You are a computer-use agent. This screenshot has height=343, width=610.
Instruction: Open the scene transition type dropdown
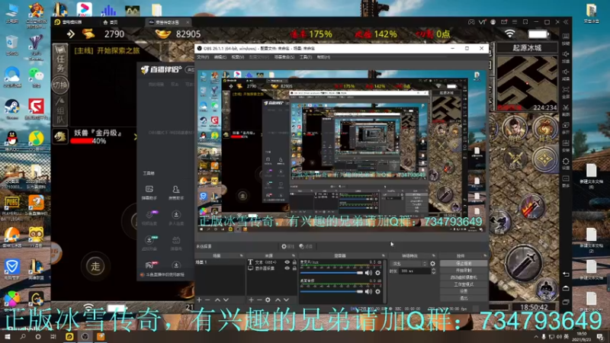pyautogui.click(x=409, y=263)
